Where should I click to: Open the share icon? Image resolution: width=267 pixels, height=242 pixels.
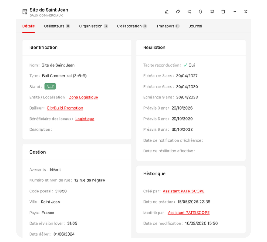click(x=189, y=12)
